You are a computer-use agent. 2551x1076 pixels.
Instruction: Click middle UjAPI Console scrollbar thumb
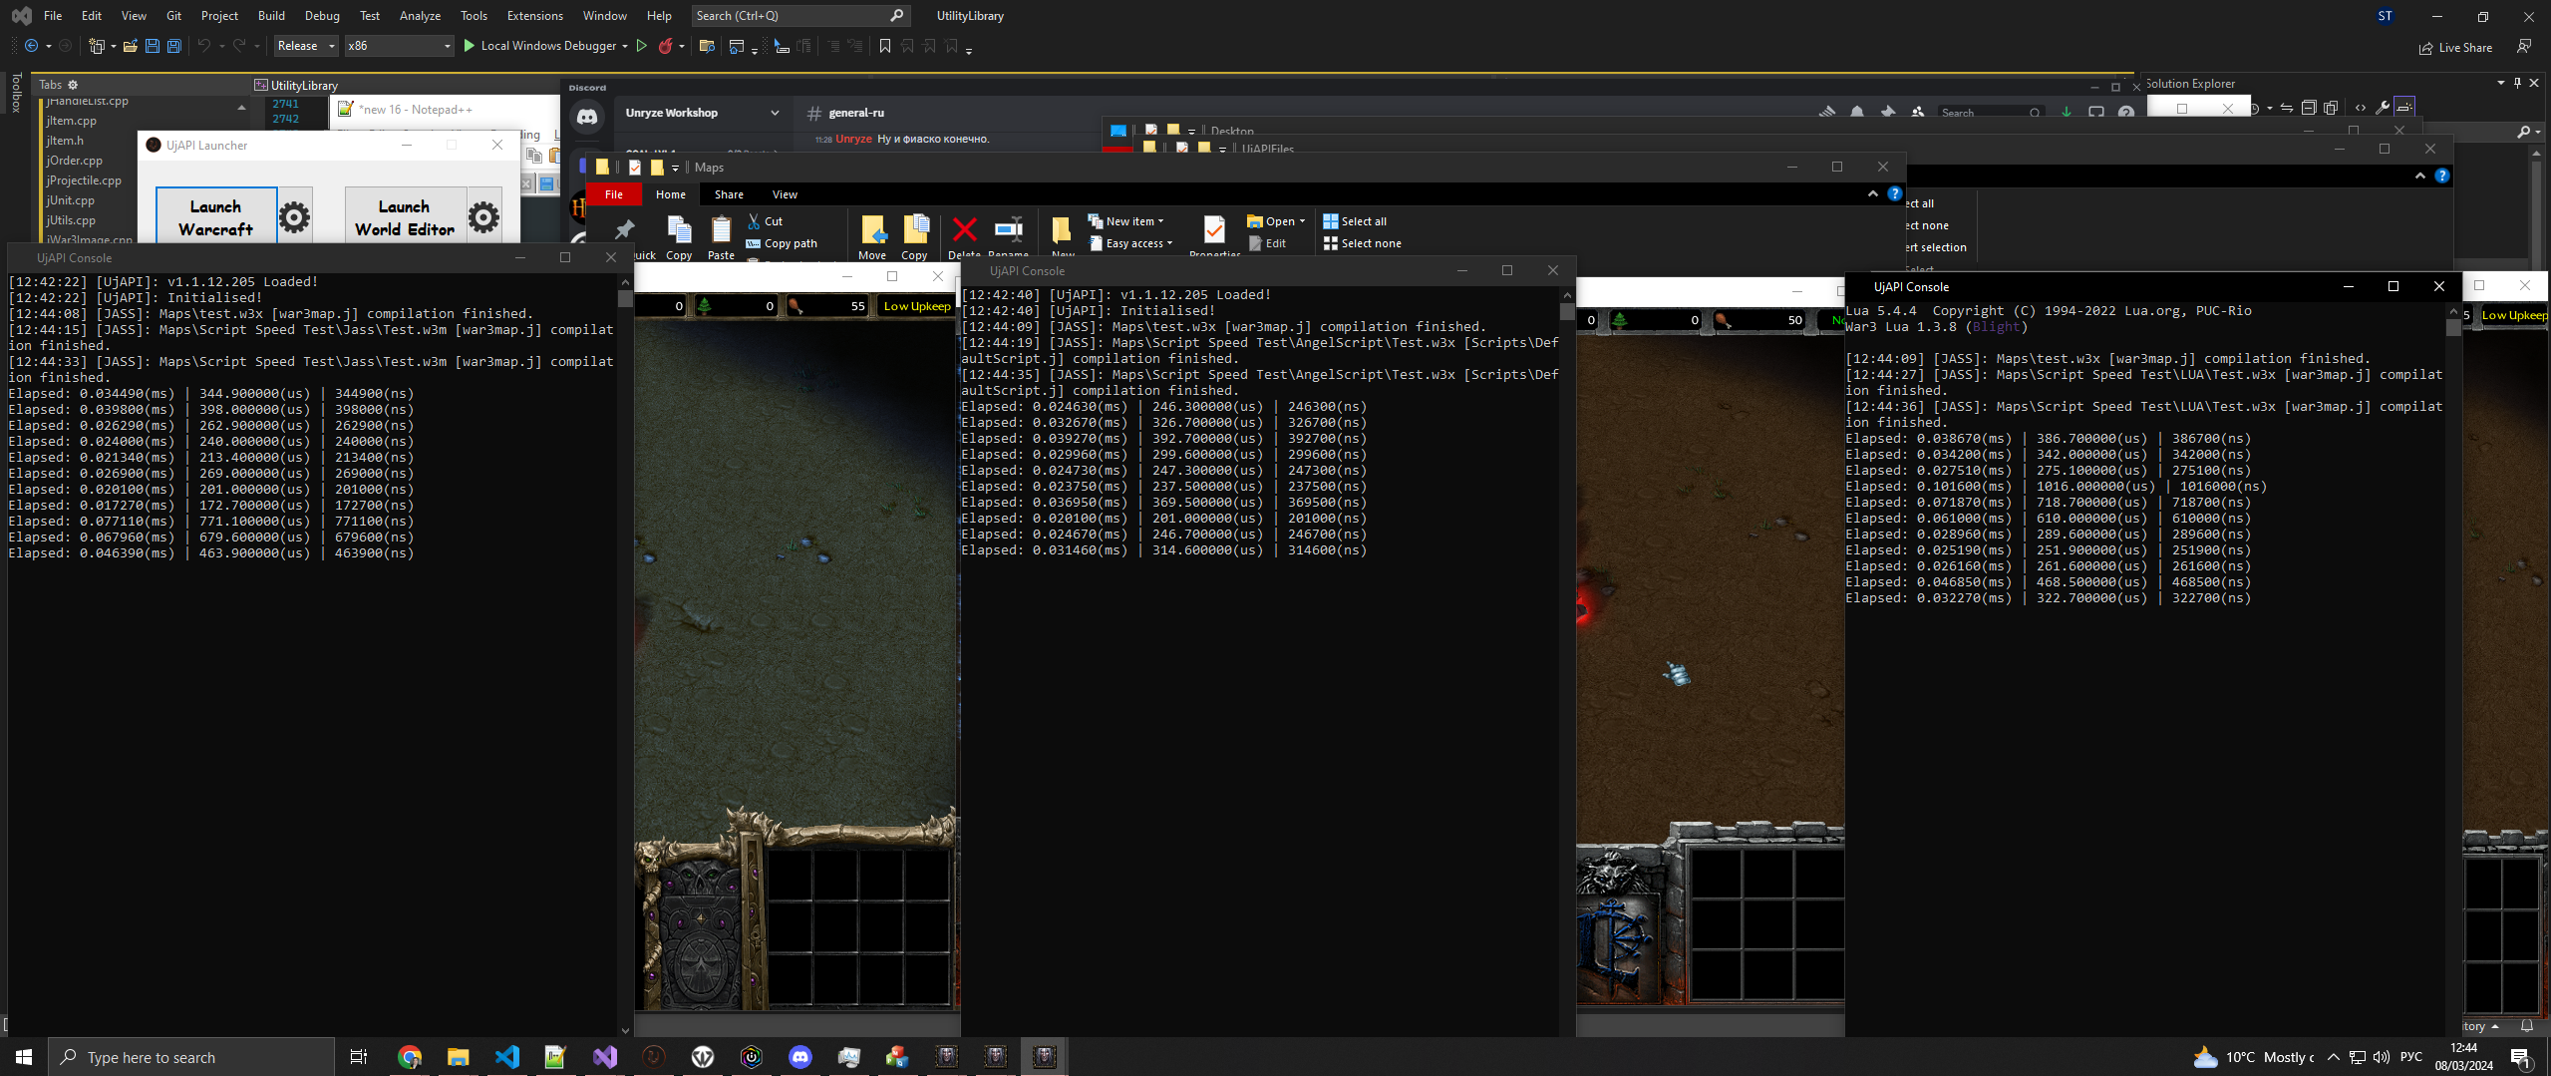(x=1566, y=311)
